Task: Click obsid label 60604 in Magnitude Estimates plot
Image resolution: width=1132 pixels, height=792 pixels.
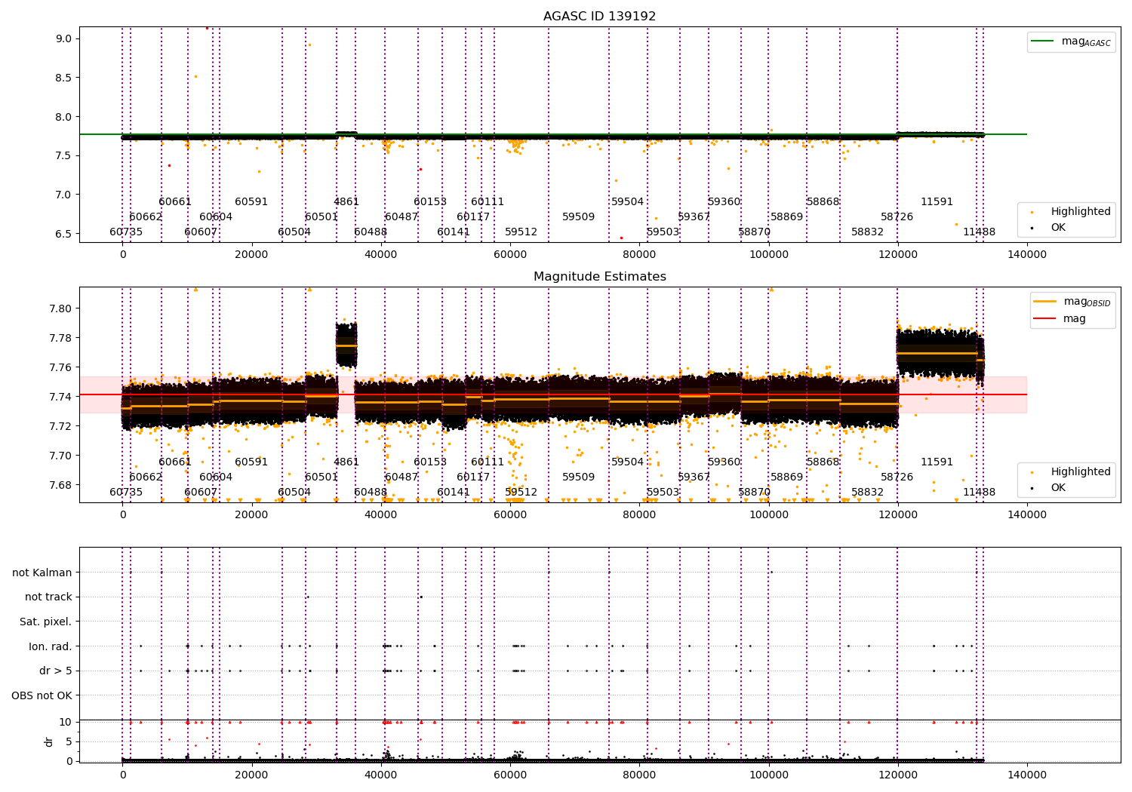Action: tap(216, 477)
